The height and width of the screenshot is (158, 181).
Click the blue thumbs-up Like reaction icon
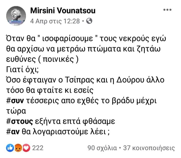(x=10, y=148)
